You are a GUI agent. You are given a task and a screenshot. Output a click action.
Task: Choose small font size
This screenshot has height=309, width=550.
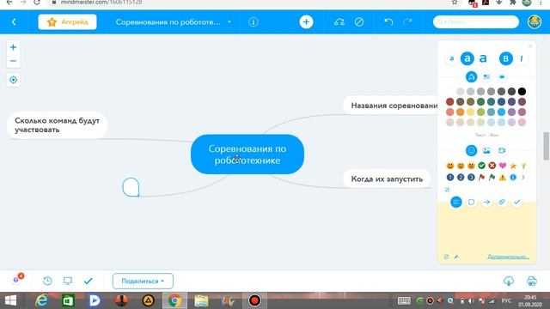(x=451, y=58)
